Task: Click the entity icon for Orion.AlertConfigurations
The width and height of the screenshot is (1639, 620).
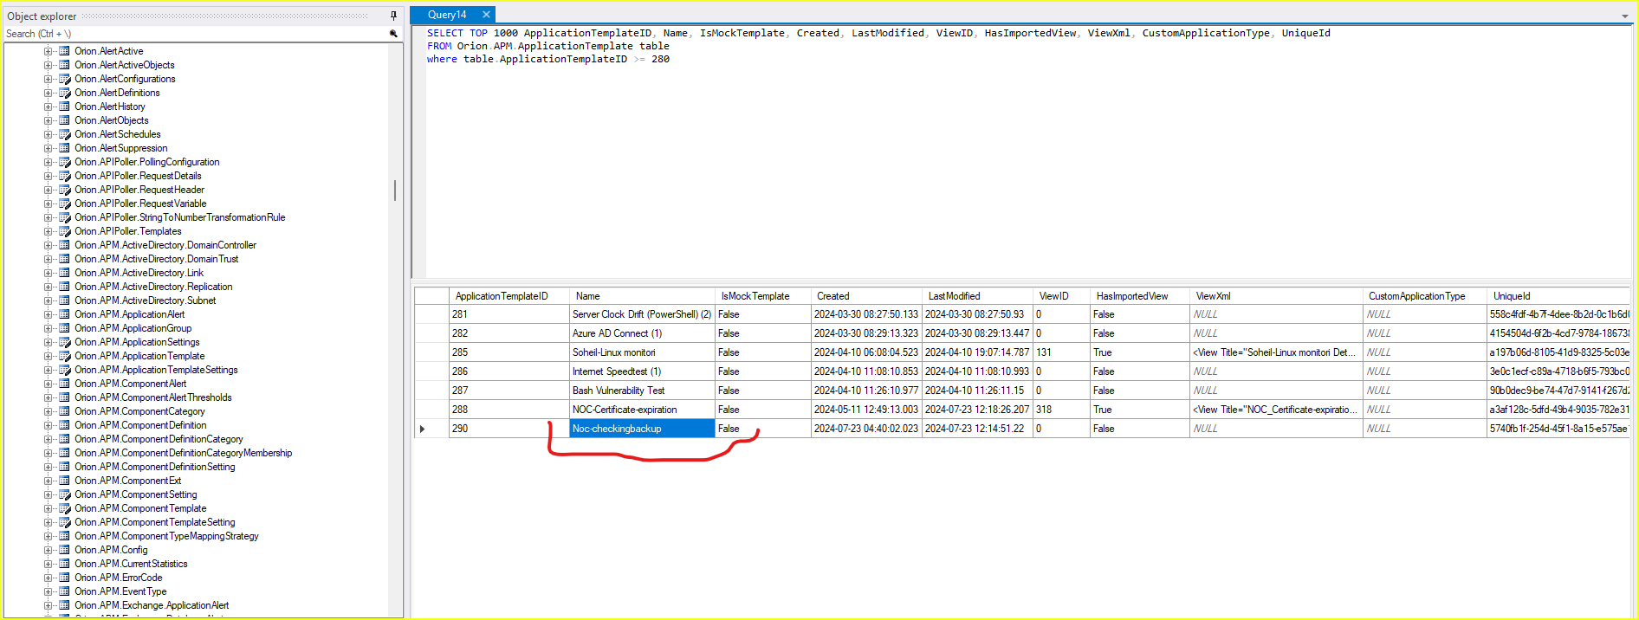Action: click(x=64, y=79)
